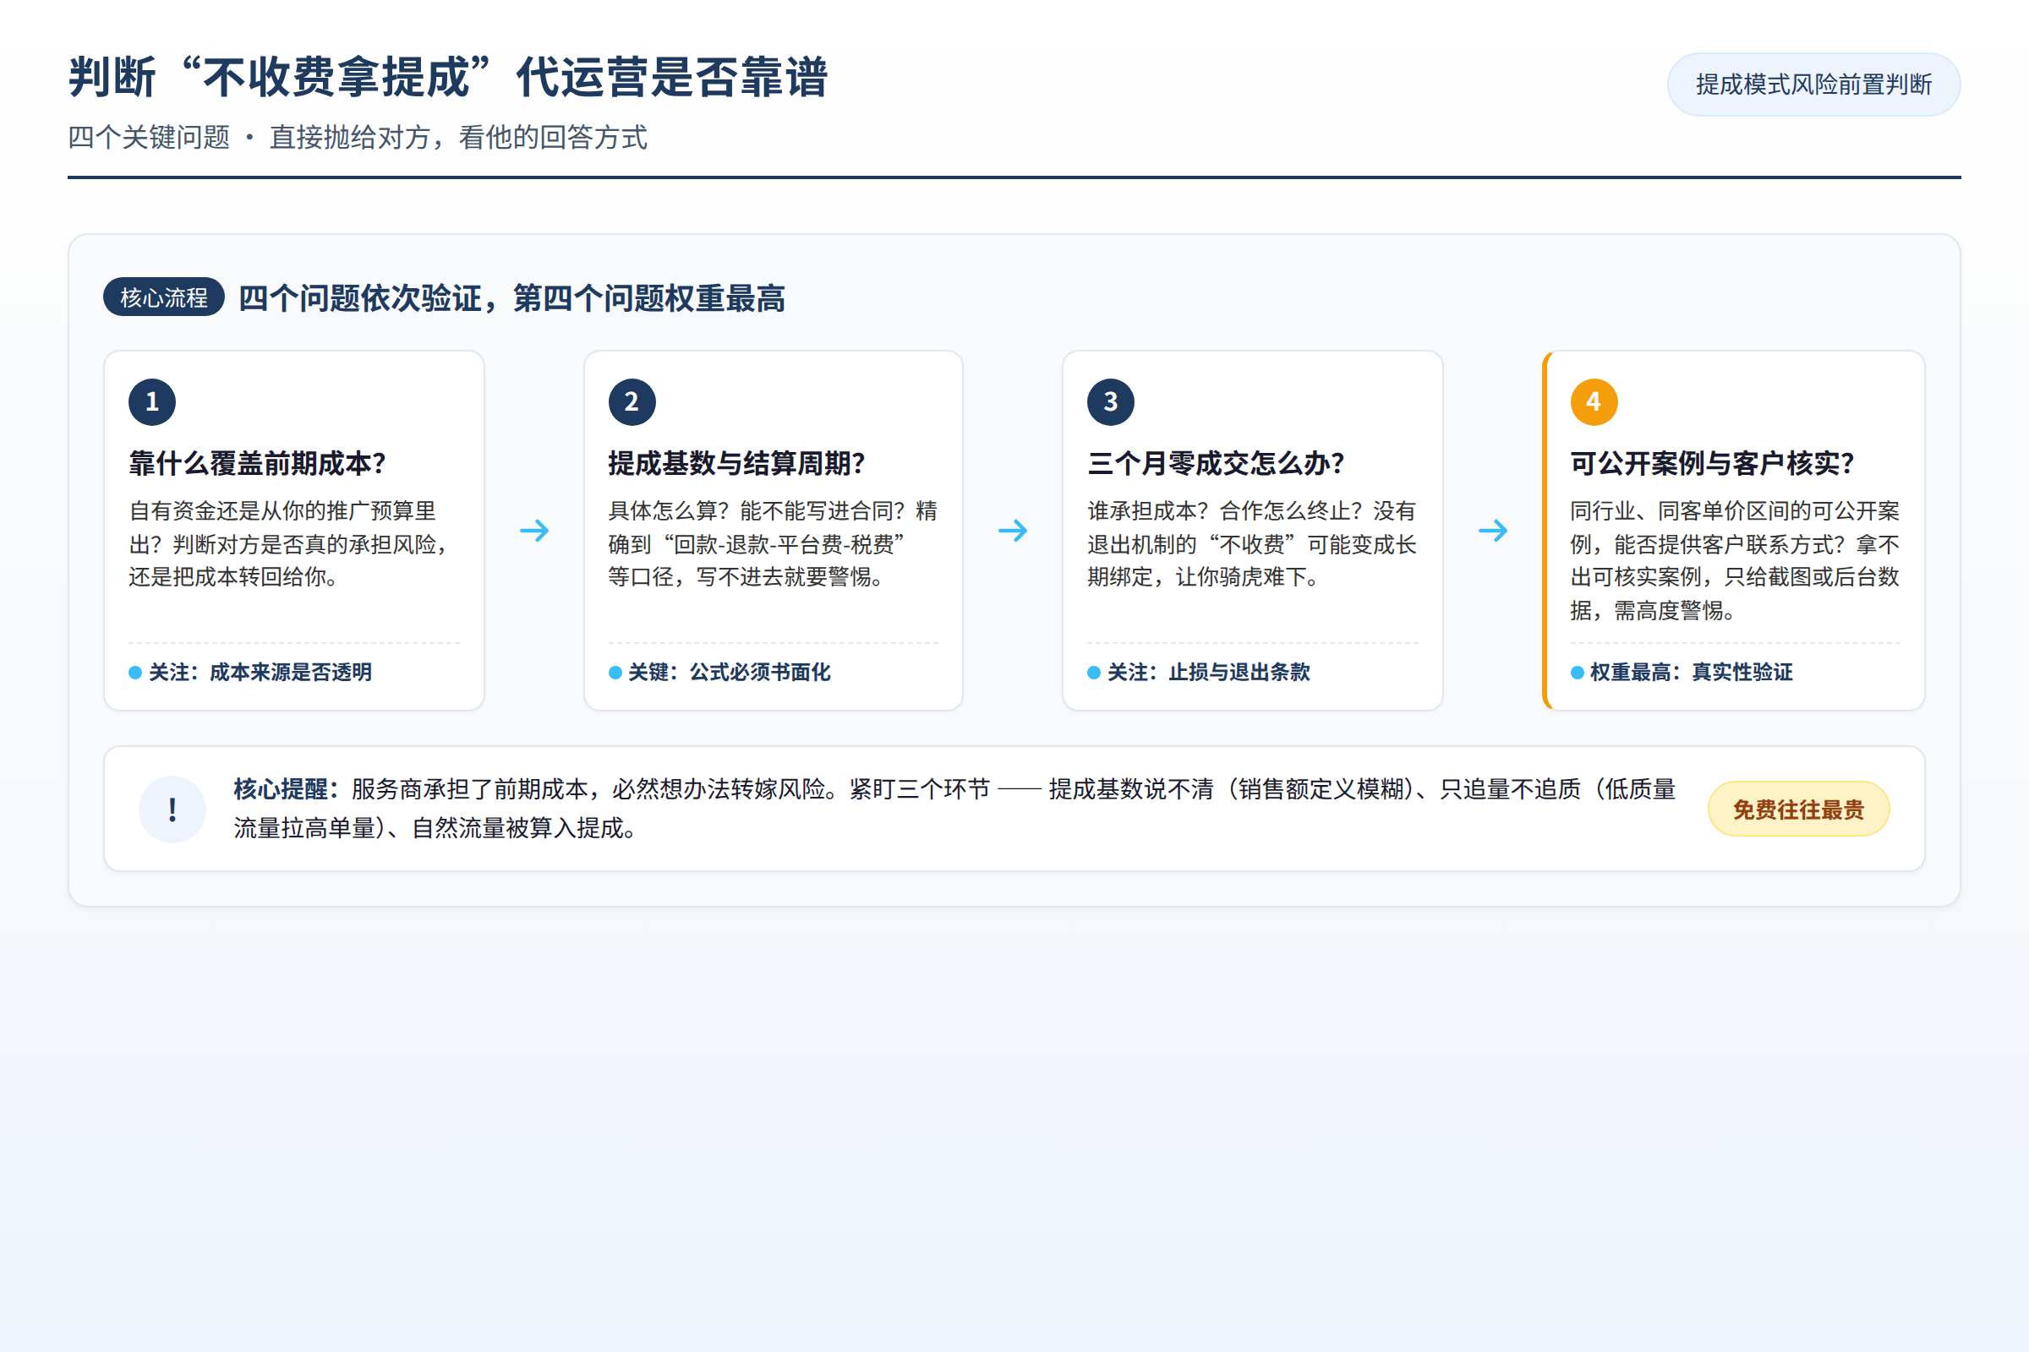This screenshot has height=1352, width=2029.
Task: Click the arrow between cards 3 and 4
Action: pyautogui.click(x=1493, y=531)
